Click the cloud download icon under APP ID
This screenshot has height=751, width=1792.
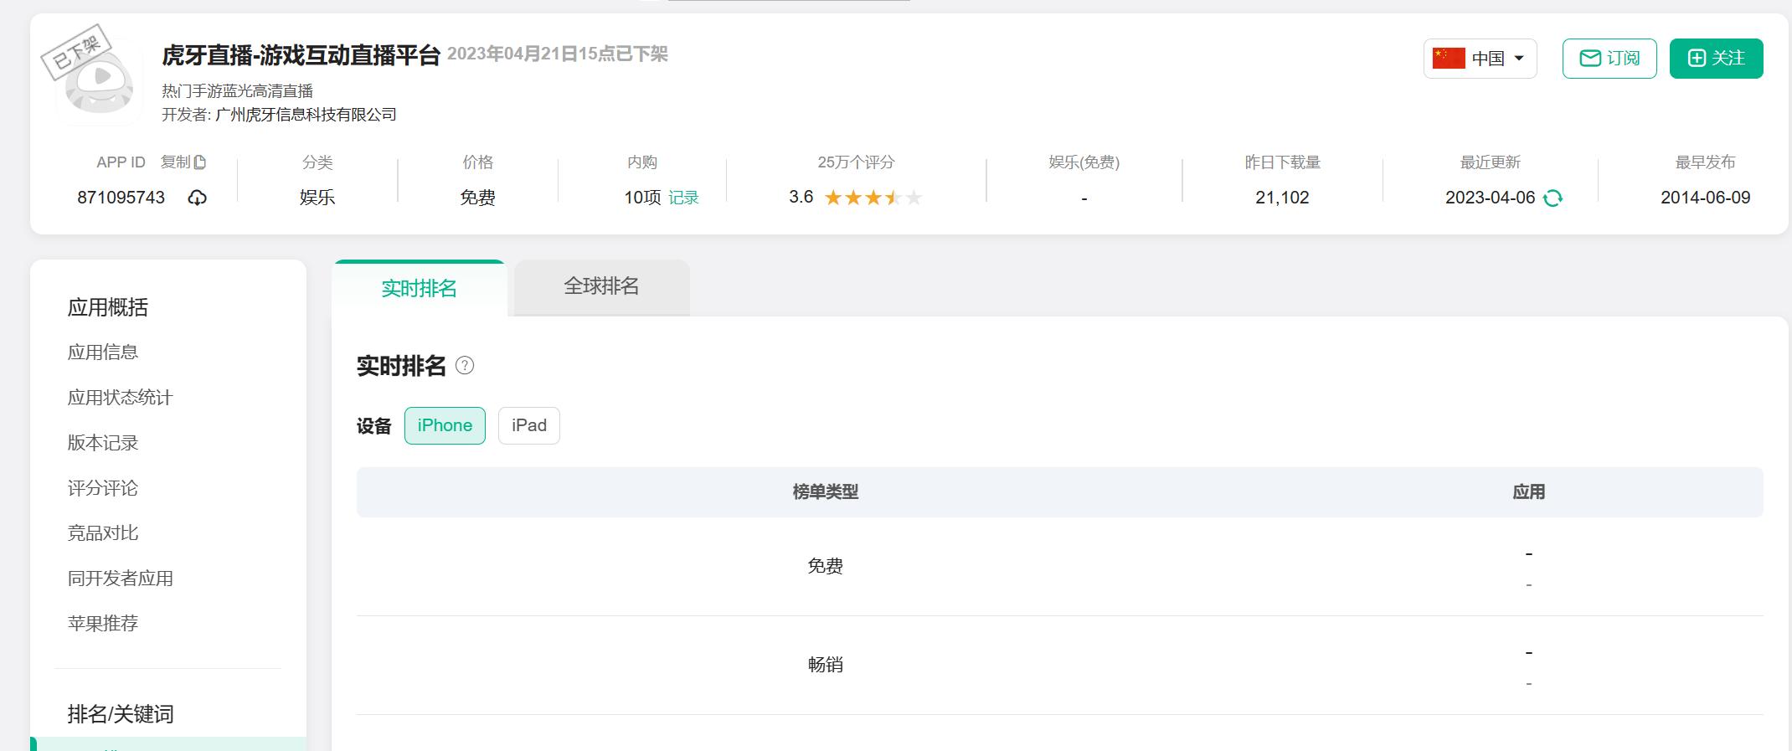[195, 198]
